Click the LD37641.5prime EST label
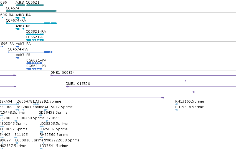Viewport: 236px width, 150px height. [x=54, y=146]
